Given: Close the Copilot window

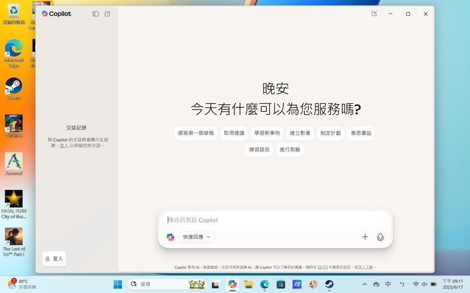Looking at the screenshot, I should (x=426, y=14).
